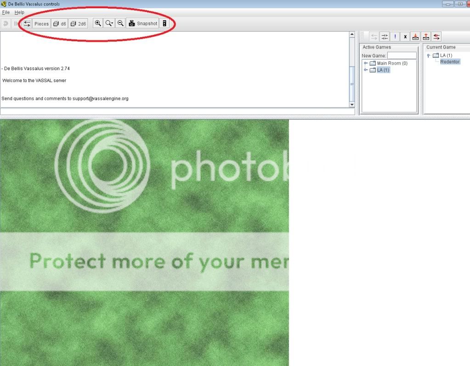Image resolution: width=470 pixels, height=366 pixels.
Task: Click the greyed-out Undo arrow button
Action: (6, 24)
